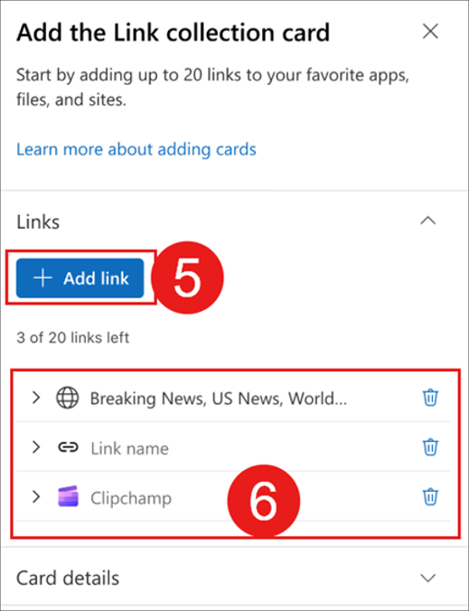
Task: Click the Clipchamp app icon
Action: point(68,497)
